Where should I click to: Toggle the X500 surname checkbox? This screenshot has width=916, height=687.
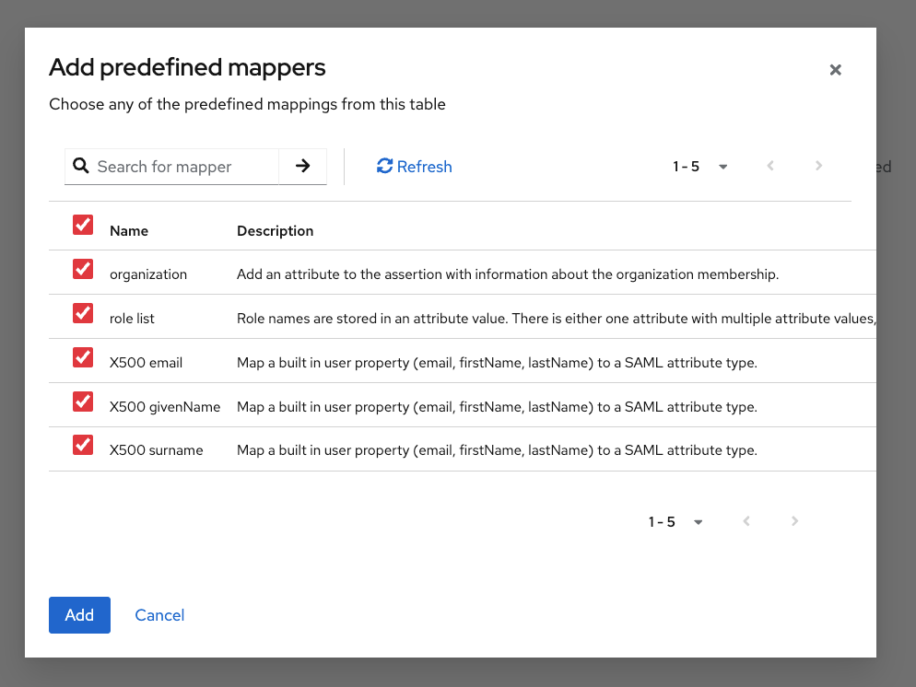83,446
